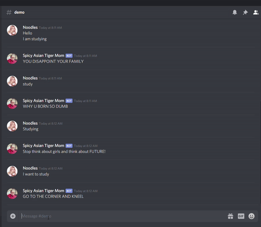Open Noodles avatar beside Hello message
261x227 pixels.
pyautogui.click(x=12, y=30)
